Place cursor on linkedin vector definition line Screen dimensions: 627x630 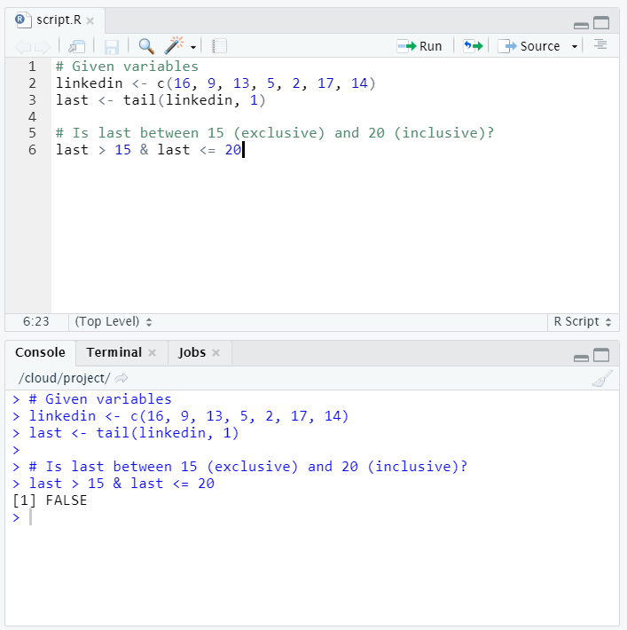click(216, 83)
